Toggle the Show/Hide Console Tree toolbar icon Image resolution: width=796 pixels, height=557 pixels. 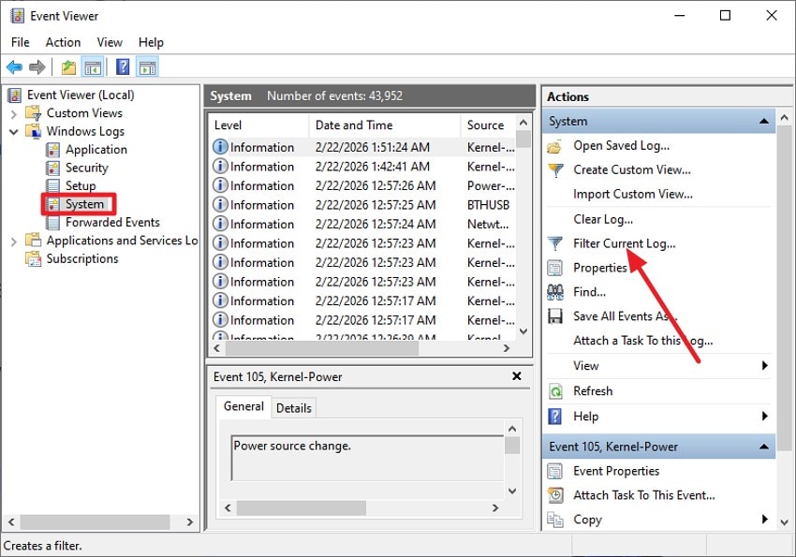pos(94,66)
